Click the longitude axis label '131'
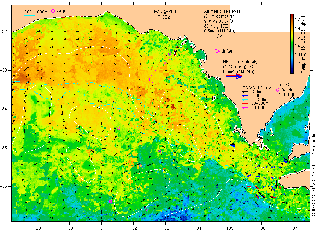The width and height of the screenshot is (318, 233). pos(101,228)
